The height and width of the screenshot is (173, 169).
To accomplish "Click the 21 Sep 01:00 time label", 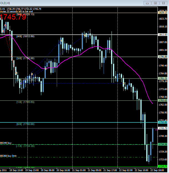I will point(79,170).
